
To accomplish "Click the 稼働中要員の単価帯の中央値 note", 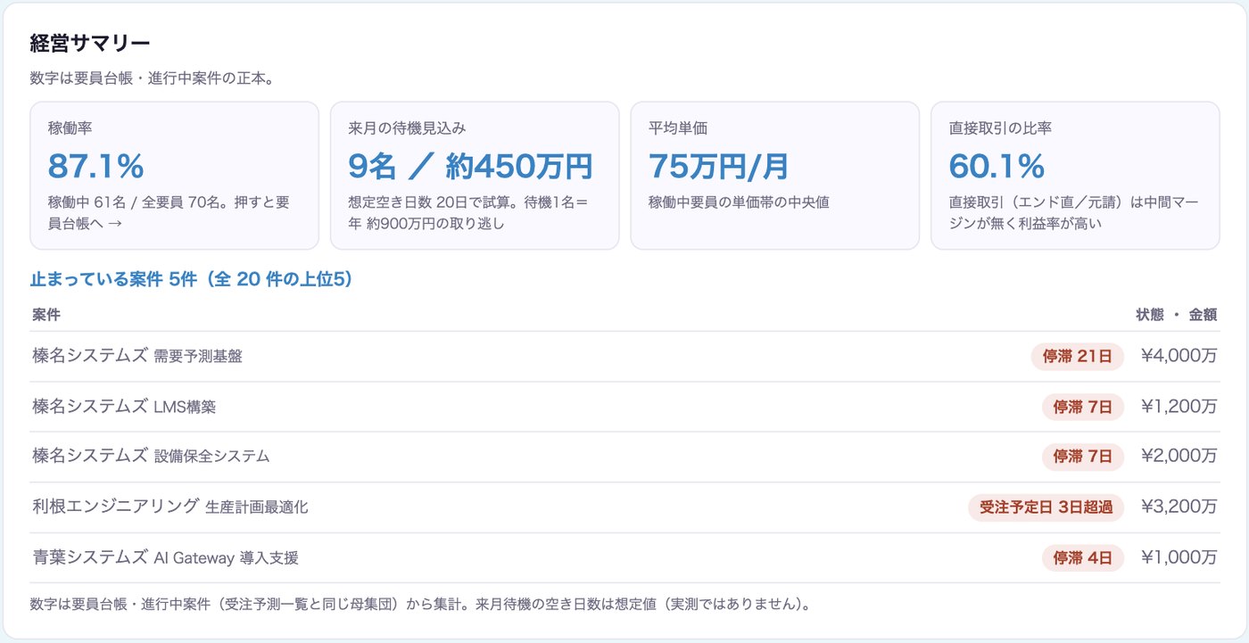I will (x=739, y=202).
